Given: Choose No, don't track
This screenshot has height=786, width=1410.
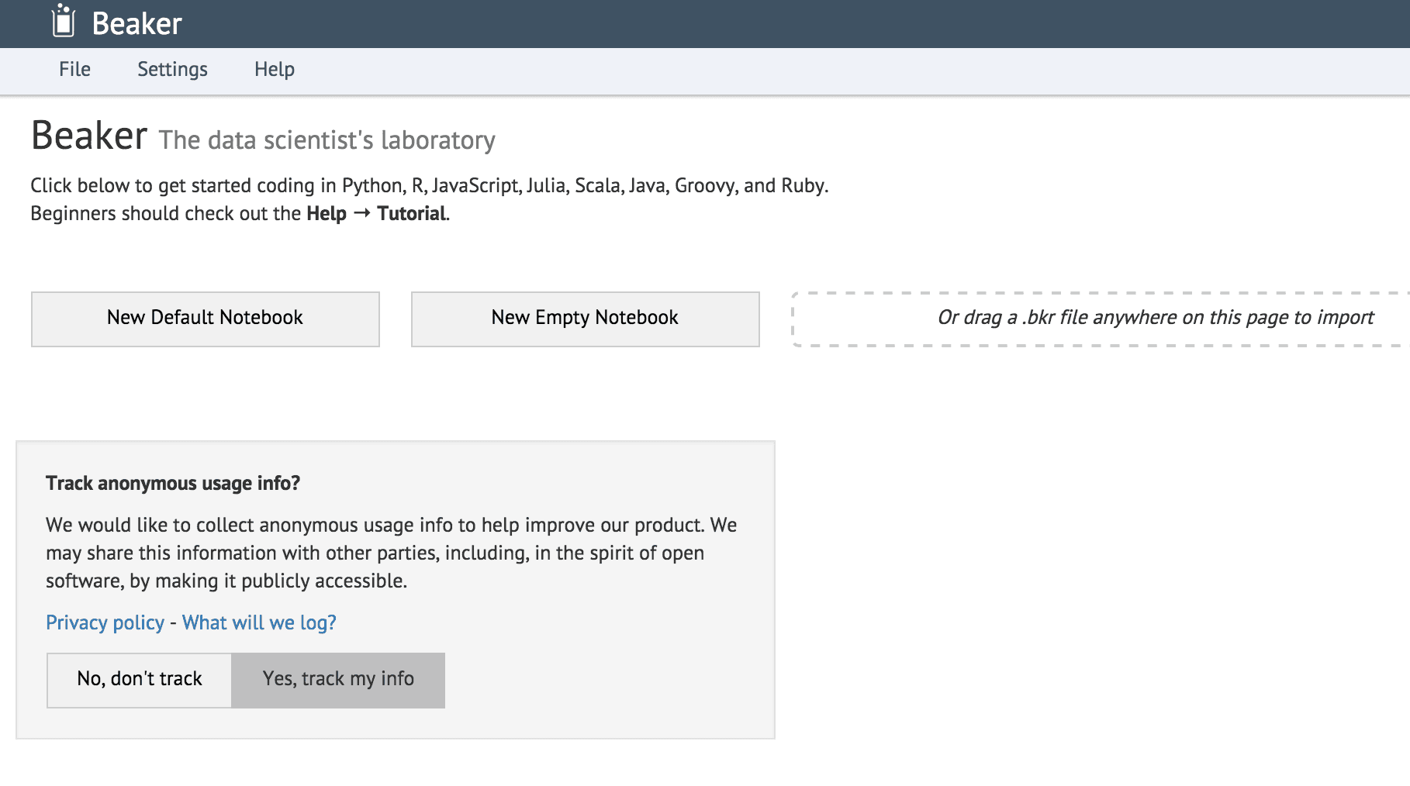Looking at the screenshot, I should tap(140, 680).
